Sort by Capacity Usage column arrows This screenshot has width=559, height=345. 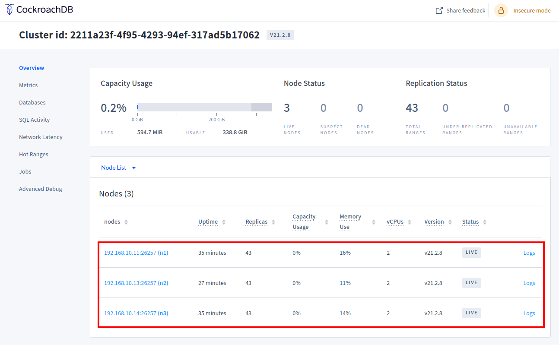[x=327, y=222]
